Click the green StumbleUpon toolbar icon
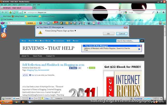The height and width of the screenshot is (105, 167). pos(2,19)
